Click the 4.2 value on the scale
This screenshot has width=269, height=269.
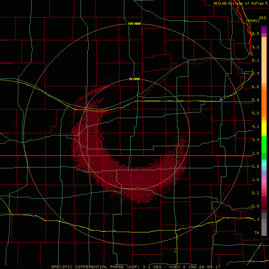point(256,127)
